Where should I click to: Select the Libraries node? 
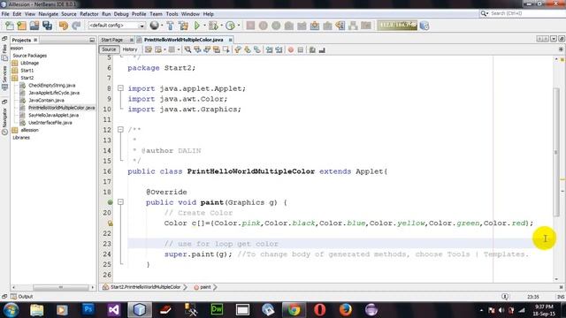[21, 138]
